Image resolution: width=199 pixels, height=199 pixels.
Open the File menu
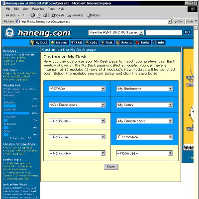tap(8, 9)
